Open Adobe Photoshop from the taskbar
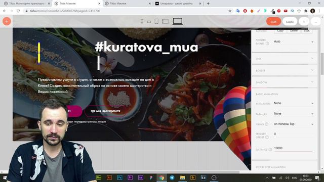Image resolution: width=324 pixels, height=182 pixels. (x=119, y=177)
